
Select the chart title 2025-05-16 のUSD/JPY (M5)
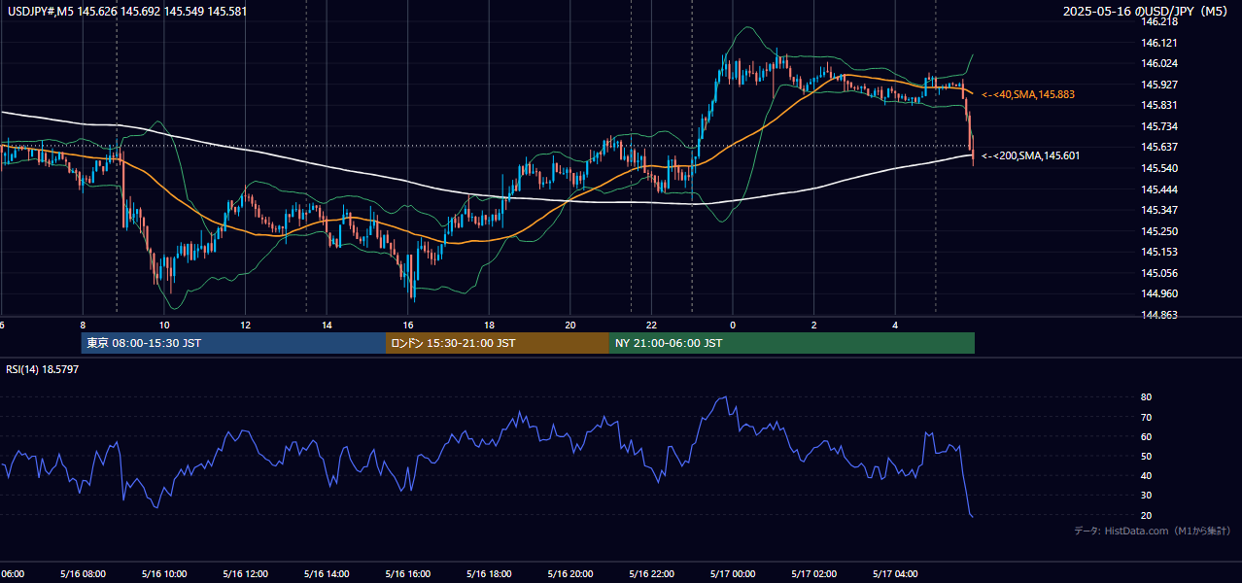tap(1147, 12)
